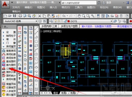Click the Paste clipboard icon
132x97 pixels.
tap(49, 16)
